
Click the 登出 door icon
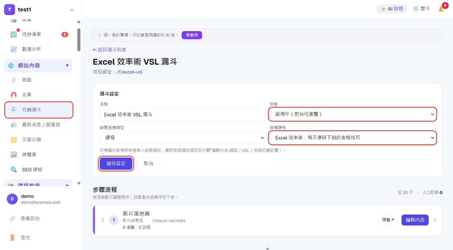[x=12, y=238]
